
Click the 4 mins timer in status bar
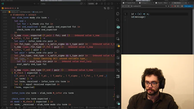52,107
